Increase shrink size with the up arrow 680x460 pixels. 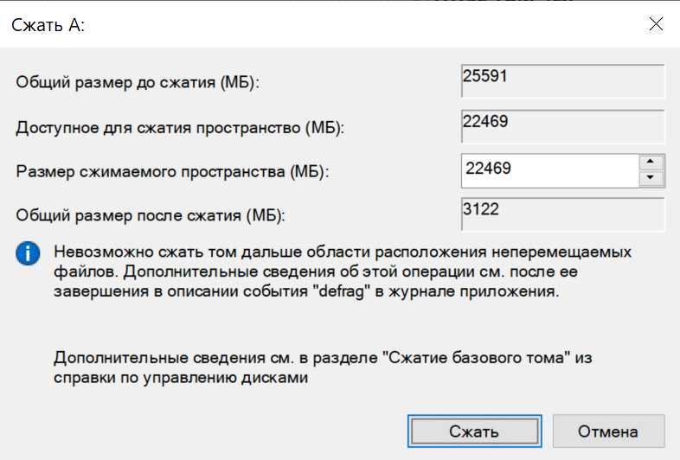pyautogui.click(x=650, y=162)
